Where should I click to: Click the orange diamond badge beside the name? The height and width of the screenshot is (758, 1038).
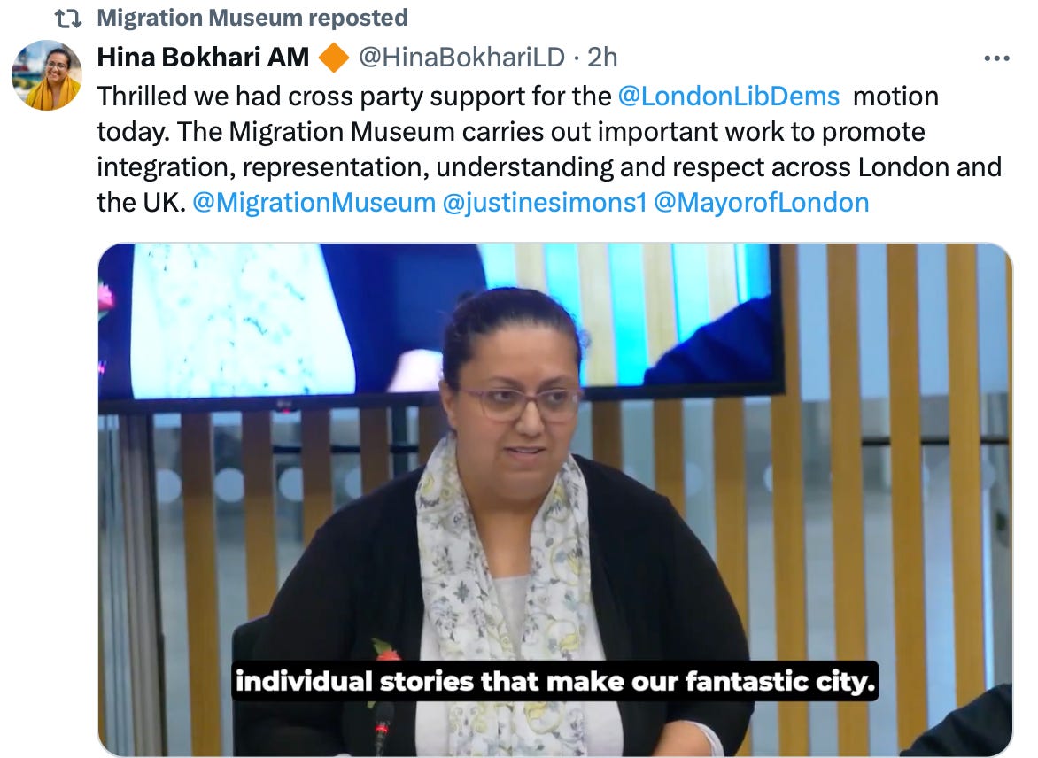coord(334,57)
